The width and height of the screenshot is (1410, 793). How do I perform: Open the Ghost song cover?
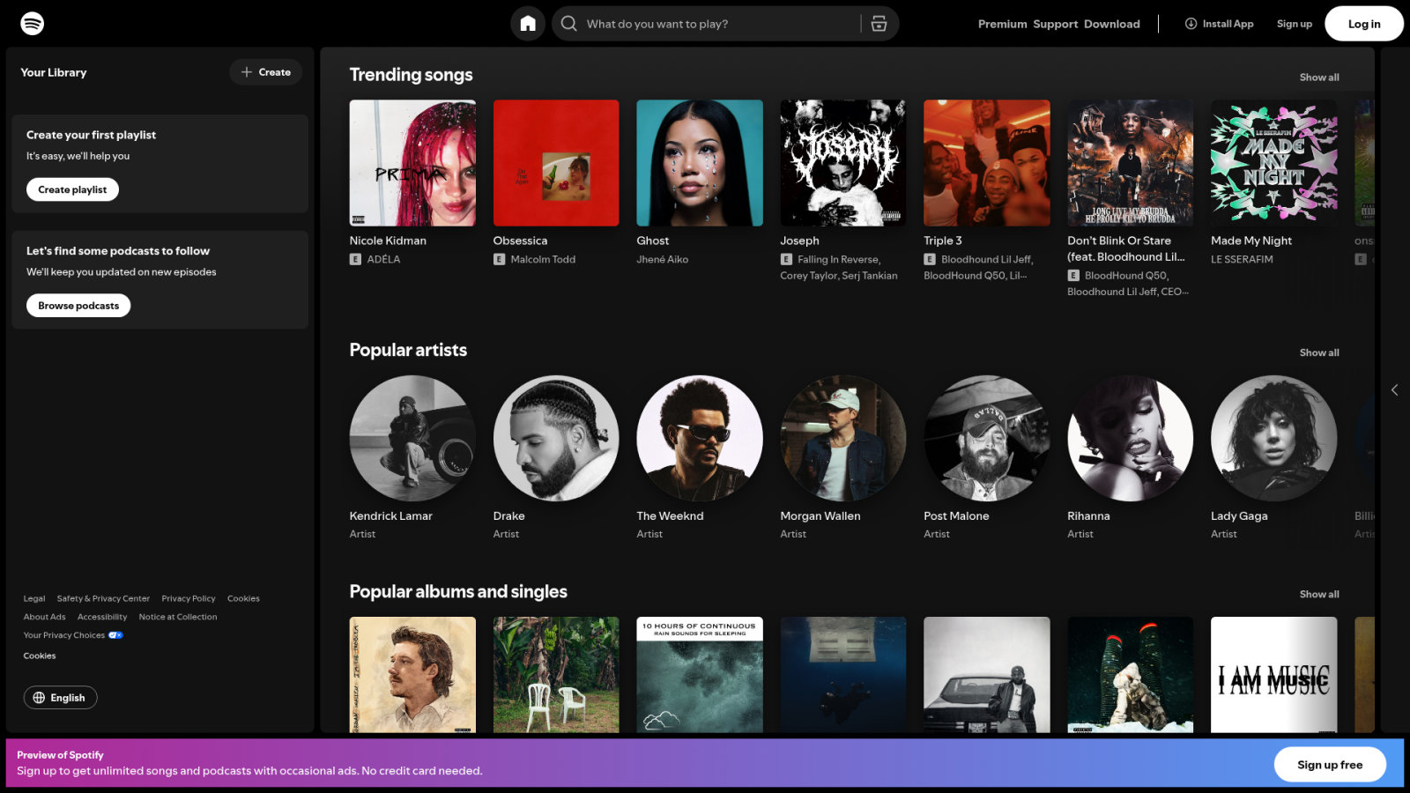click(700, 163)
